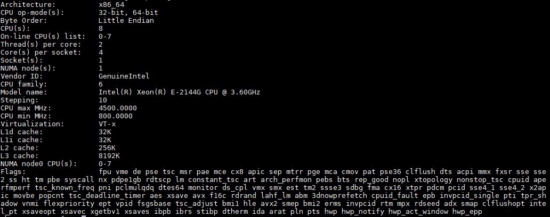Click the Stepping value 10
Image resolution: width=550 pixels, height=217 pixels.
point(103,100)
